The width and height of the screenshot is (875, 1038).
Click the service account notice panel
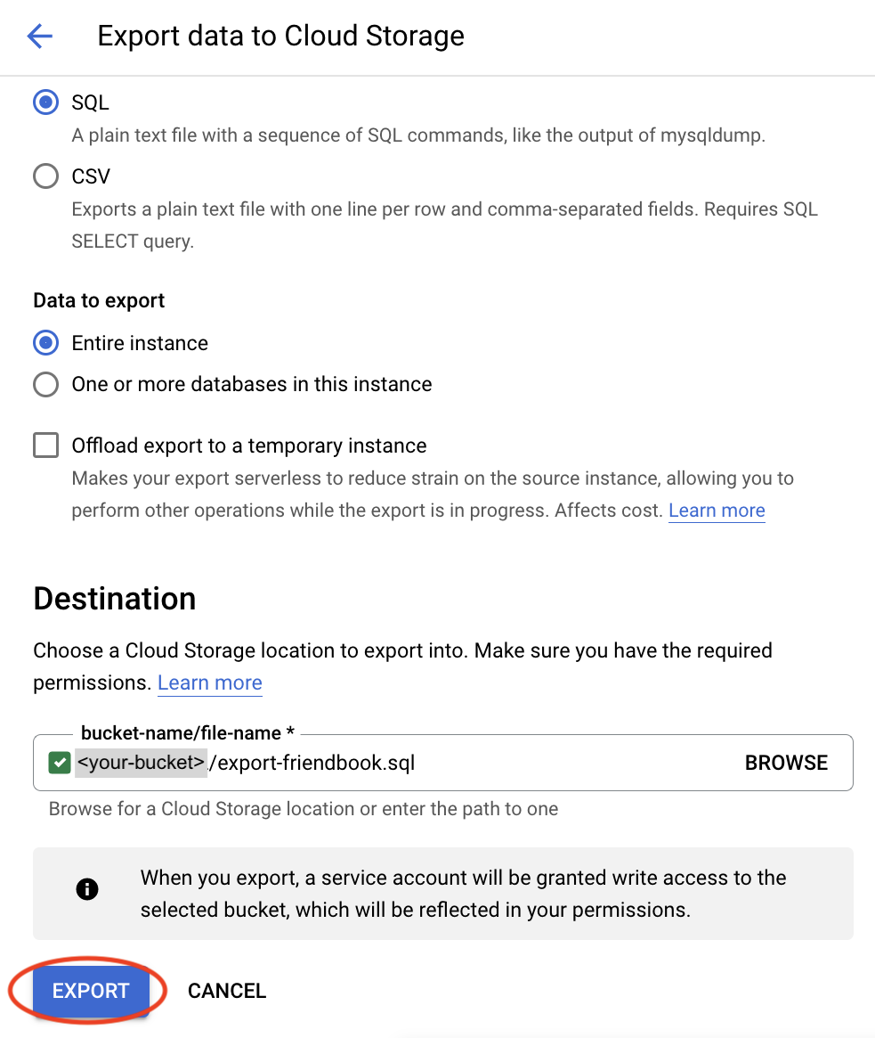click(445, 891)
